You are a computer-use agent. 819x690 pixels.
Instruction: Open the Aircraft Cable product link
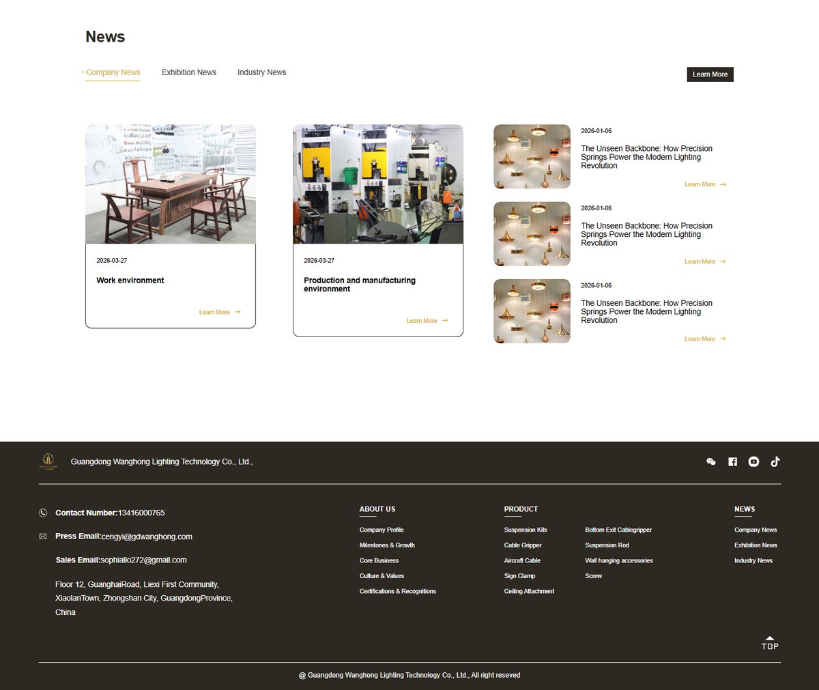click(x=522, y=561)
